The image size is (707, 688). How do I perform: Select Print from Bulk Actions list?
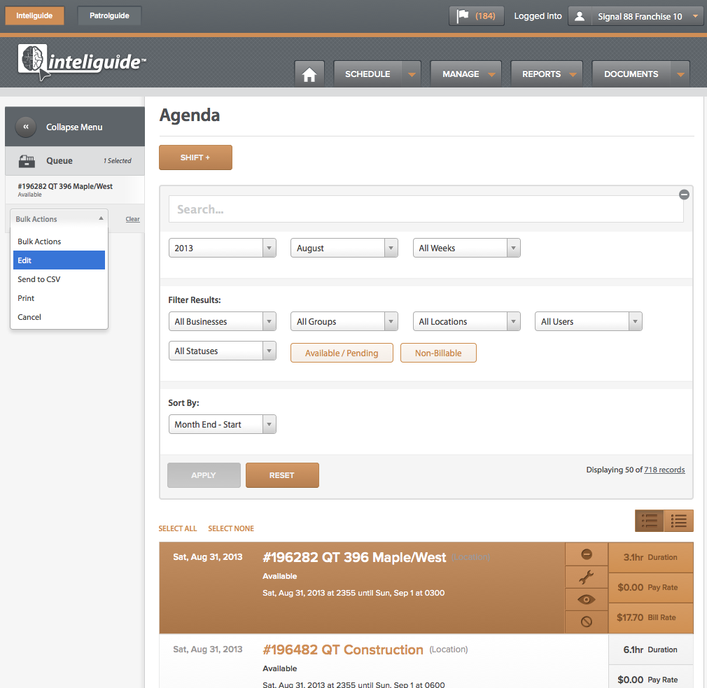[x=59, y=298]
